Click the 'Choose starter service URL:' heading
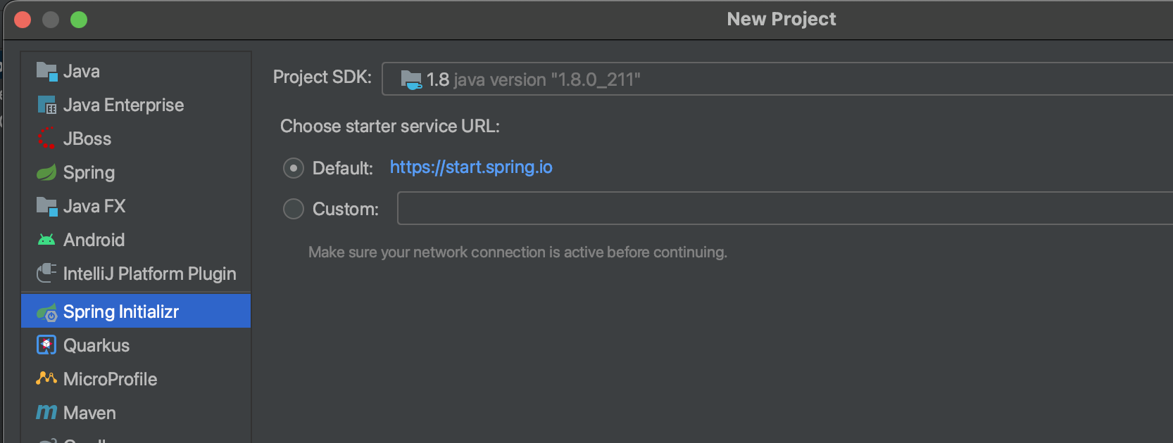The width and height of the screenshot is (1173, 443). click(x=390, y=126)
